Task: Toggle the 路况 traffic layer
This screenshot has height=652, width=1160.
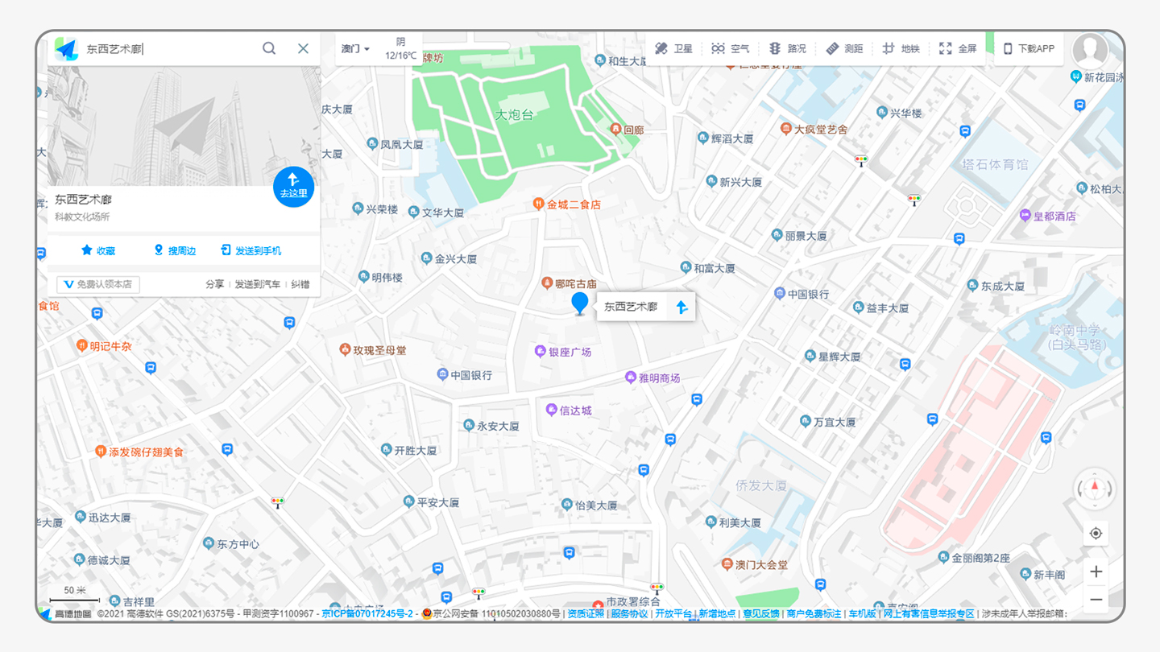Action: [x=787, y=48]
